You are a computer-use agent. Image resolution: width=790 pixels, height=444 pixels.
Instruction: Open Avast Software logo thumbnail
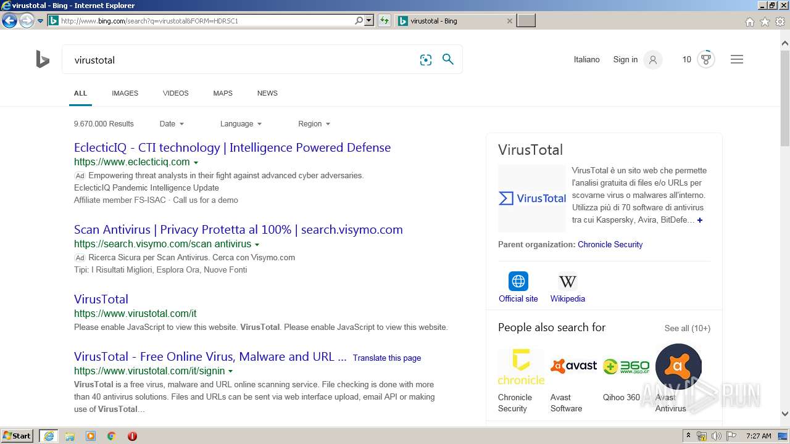[573, 367]
